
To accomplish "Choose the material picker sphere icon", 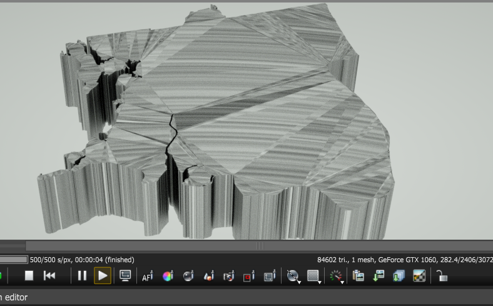I will (188, 276).
